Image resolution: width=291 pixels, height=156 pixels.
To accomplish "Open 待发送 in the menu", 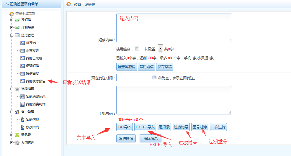I will coord(31,43).
